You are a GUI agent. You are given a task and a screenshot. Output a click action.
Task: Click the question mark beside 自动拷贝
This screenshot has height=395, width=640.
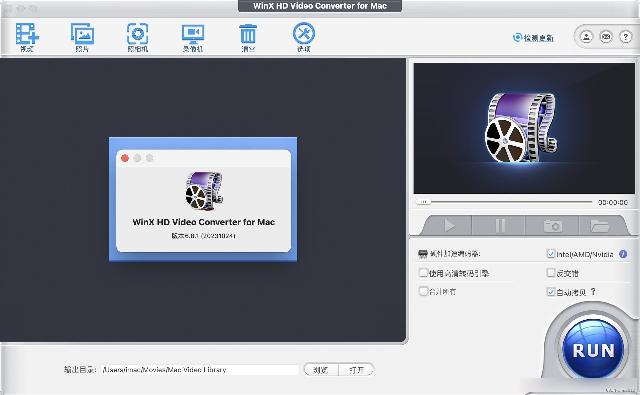click(593, 291)
